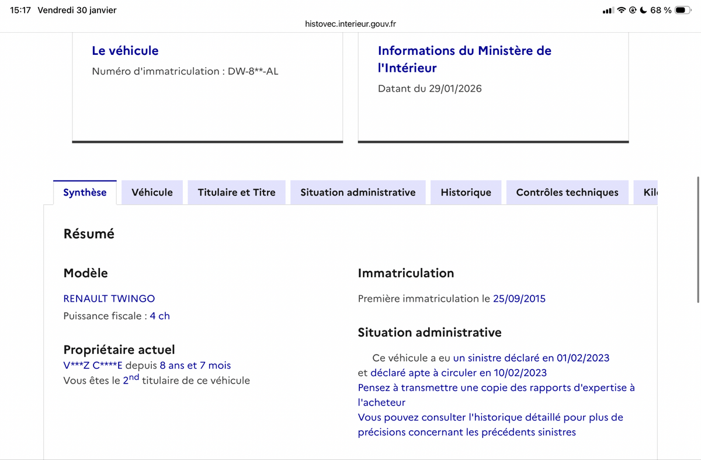Select the Synthèse tab

85,193
